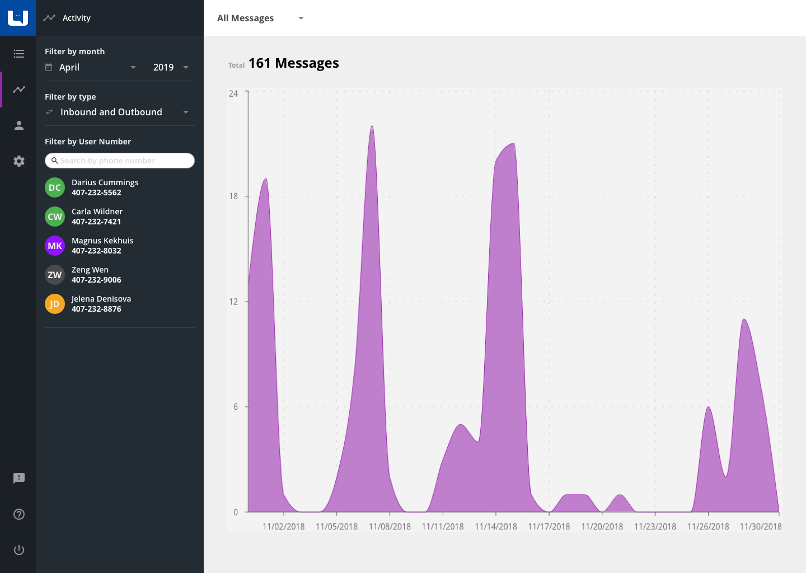806x573 pixels.
Task: Click the app logo in top-left corner
Action: (18, 18)
